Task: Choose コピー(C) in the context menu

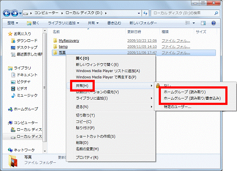Action: 111,122
